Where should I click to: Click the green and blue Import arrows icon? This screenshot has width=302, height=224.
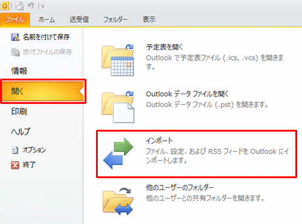pos(118,153)
